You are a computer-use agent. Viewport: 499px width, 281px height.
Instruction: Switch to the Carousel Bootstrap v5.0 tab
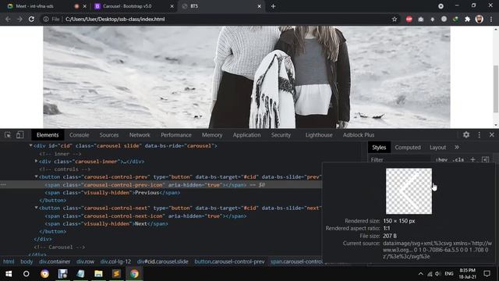127,6
